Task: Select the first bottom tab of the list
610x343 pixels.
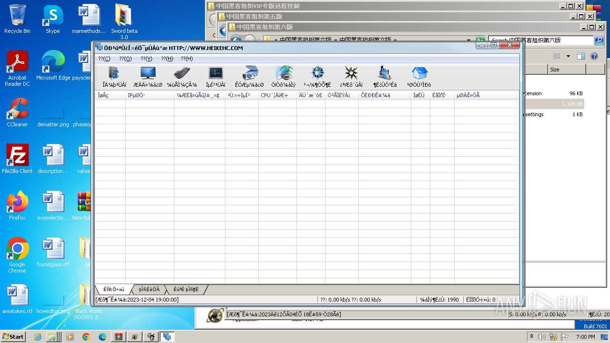Action: 113,289
